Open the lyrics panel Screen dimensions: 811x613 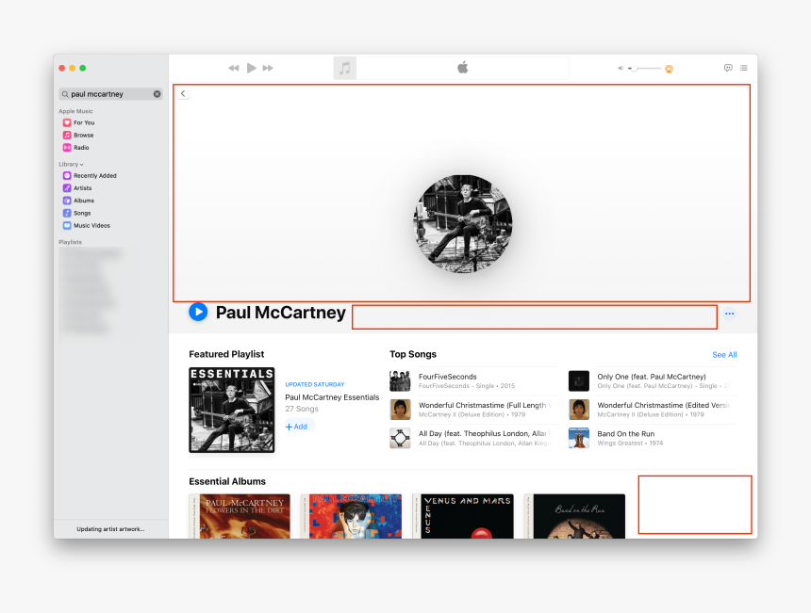727,68
